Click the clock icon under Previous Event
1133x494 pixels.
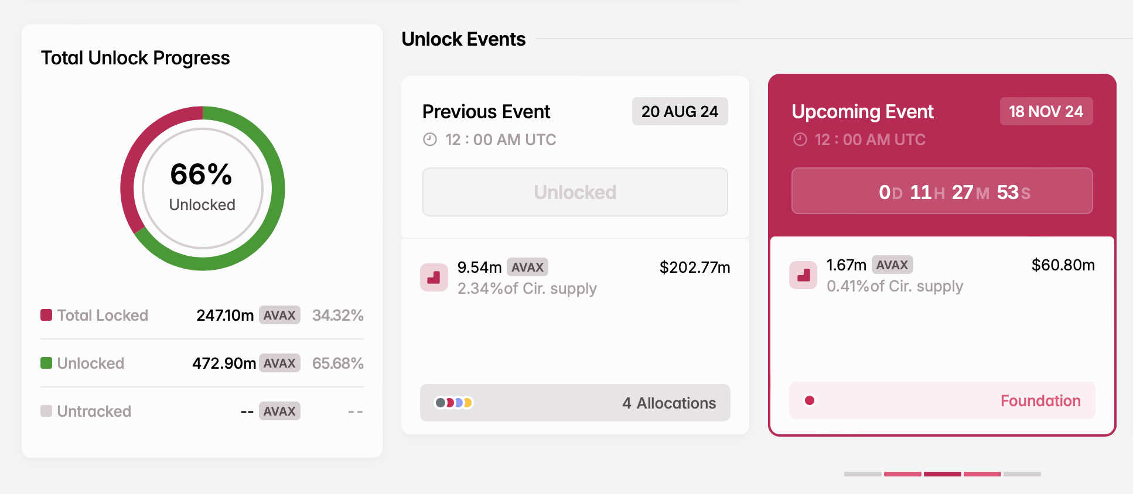tap(430, 139)
